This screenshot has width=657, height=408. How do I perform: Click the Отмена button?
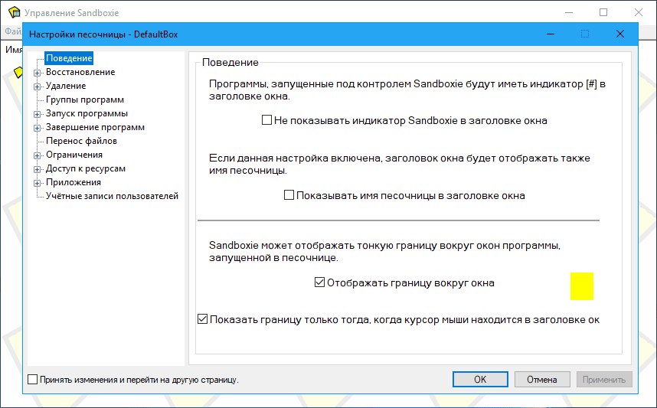pyautogui.click(x=542, y=380)
